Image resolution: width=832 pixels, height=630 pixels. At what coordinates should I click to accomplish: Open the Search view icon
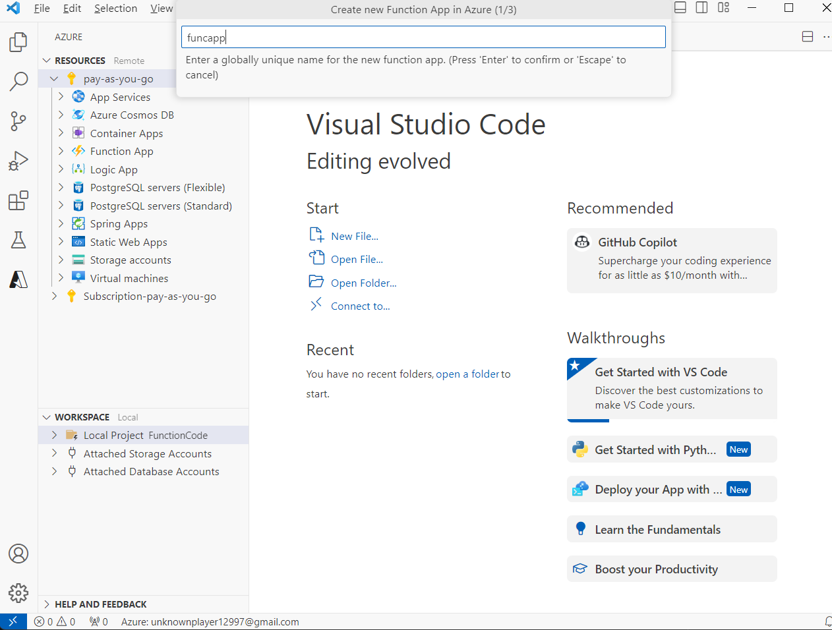[18, 82]
